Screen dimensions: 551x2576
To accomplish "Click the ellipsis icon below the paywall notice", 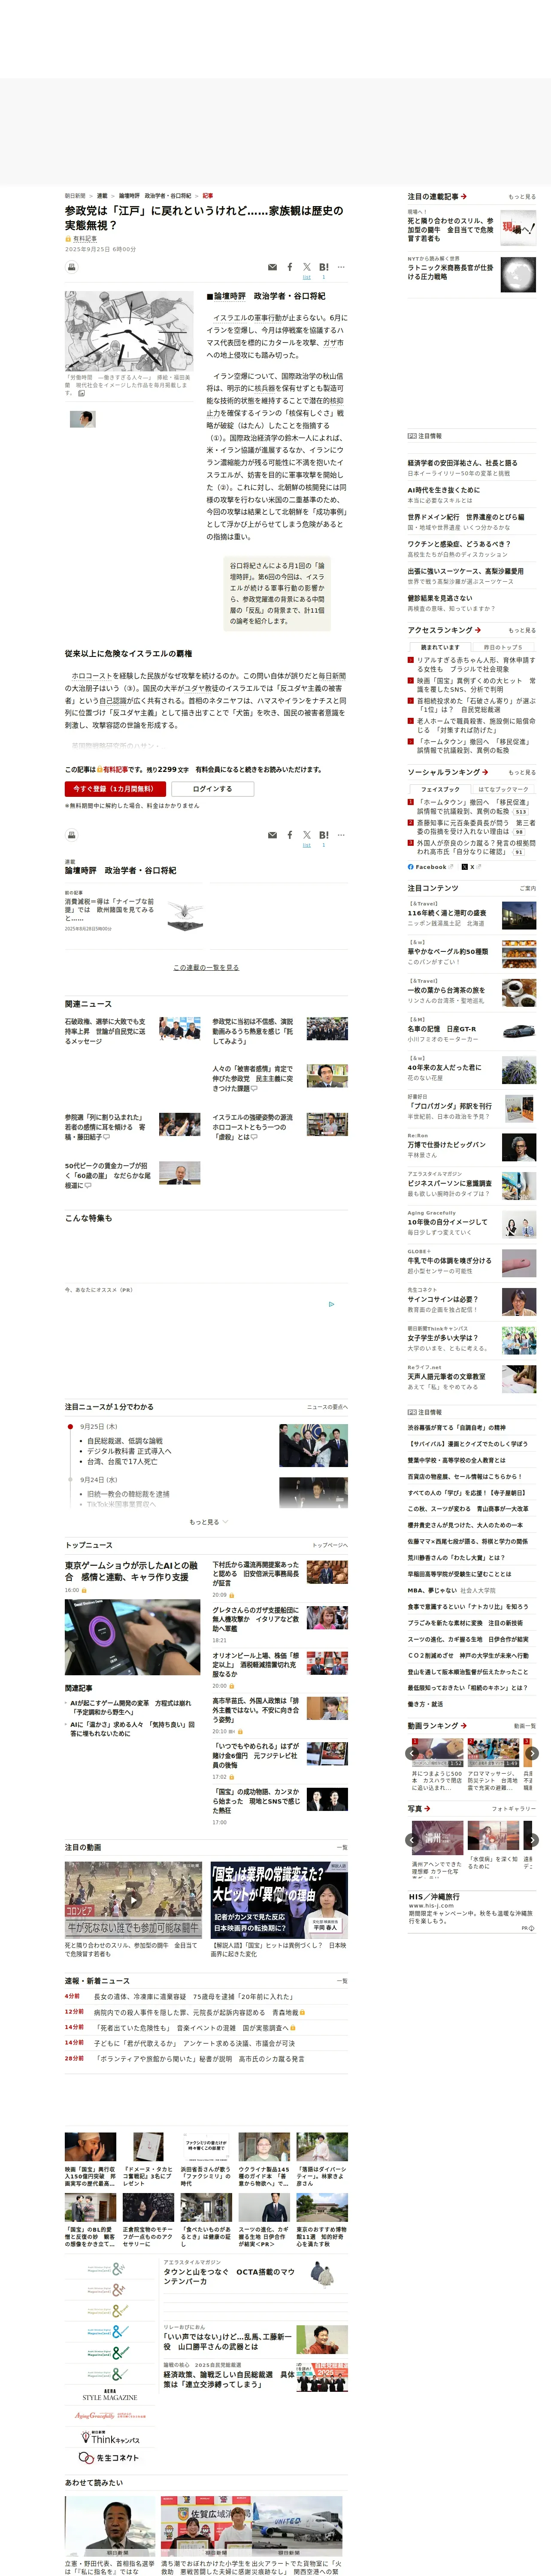I will (341, 835).
